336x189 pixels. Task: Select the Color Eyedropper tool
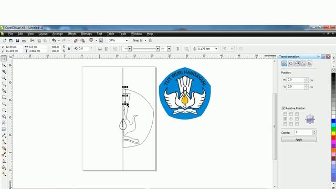pos(4,155)
